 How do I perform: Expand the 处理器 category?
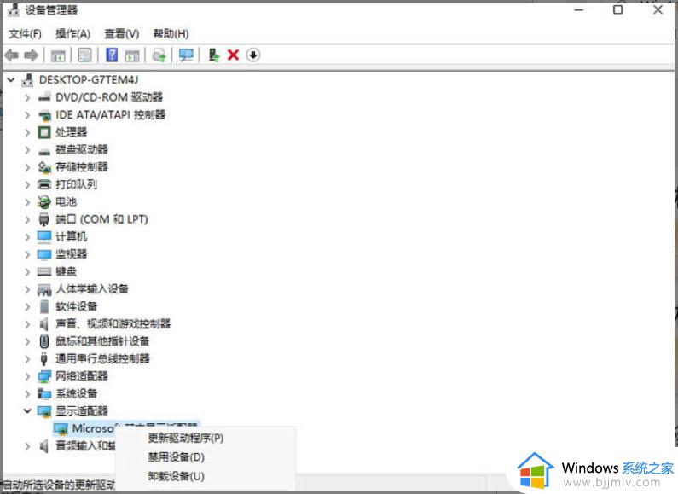(x=27, y=132)
